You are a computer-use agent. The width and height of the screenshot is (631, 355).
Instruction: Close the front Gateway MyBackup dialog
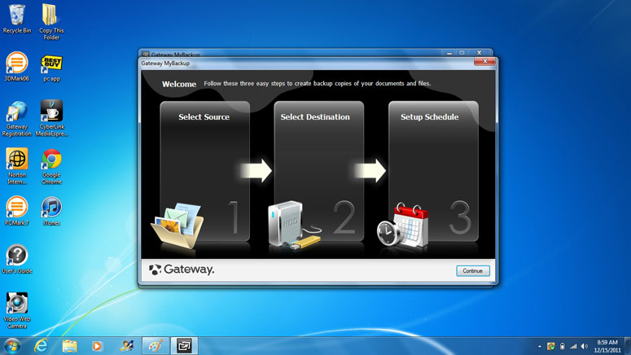pyautogui.click(x=484, y=61)
